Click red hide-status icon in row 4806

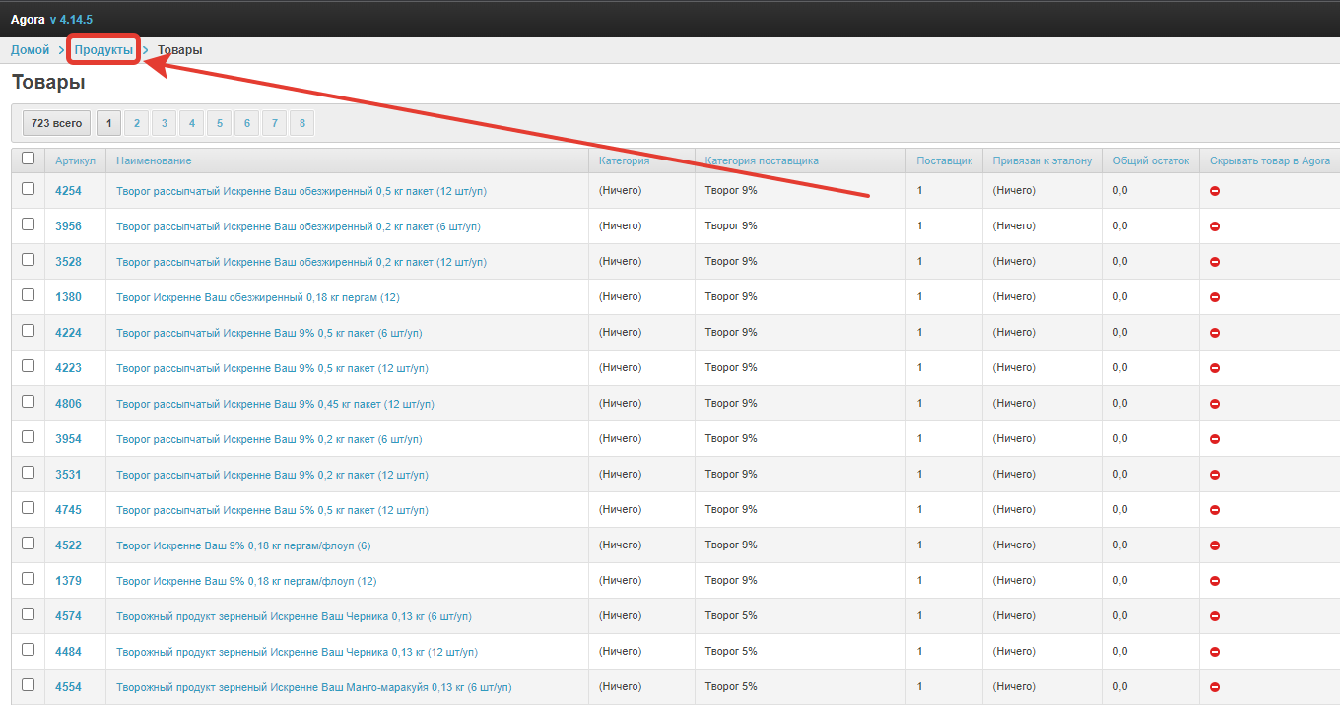coord(1215,404)
